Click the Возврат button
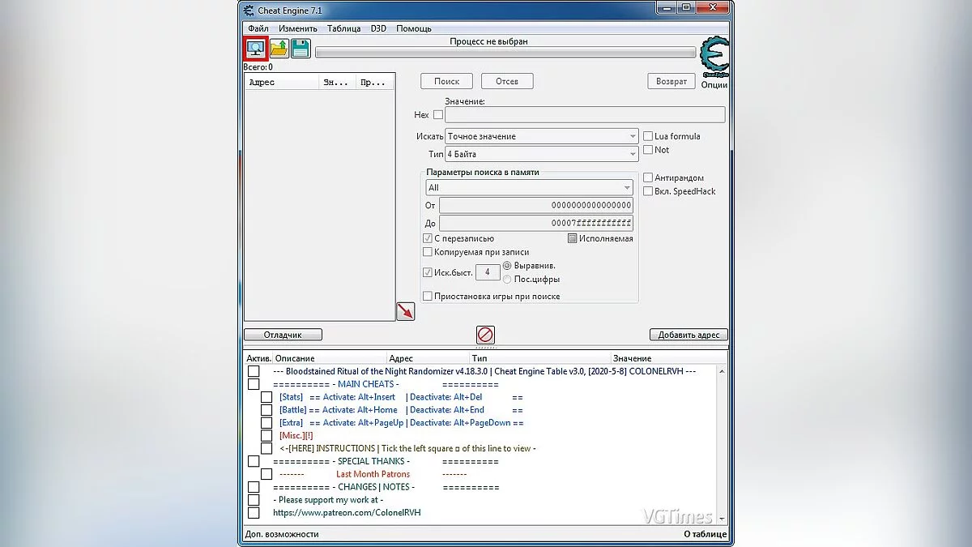Image resolution: width=972 pixels, height=547 pixels. coord(671,81)
